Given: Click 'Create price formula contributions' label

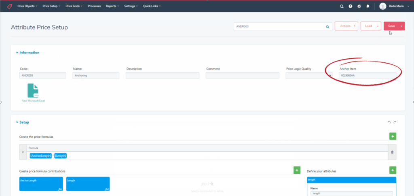Looking at the screenshot, I should pos(42,171).
